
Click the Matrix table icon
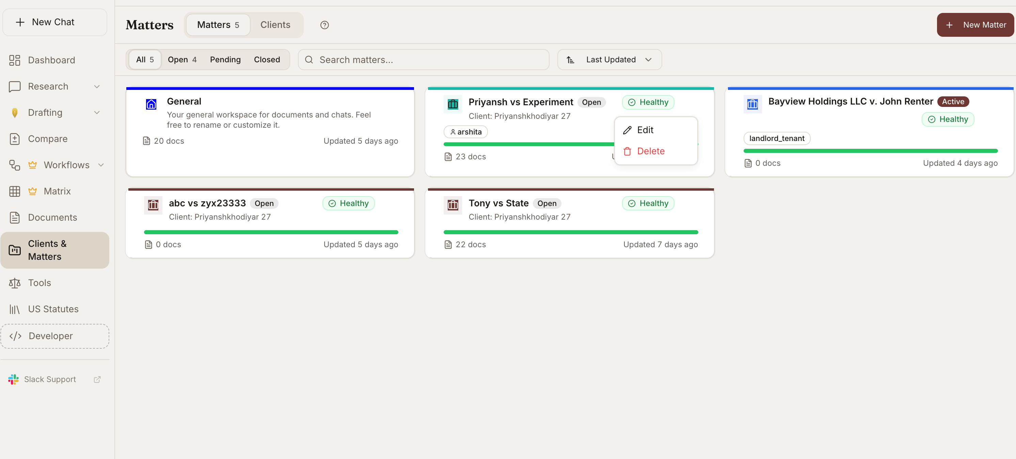15,191
